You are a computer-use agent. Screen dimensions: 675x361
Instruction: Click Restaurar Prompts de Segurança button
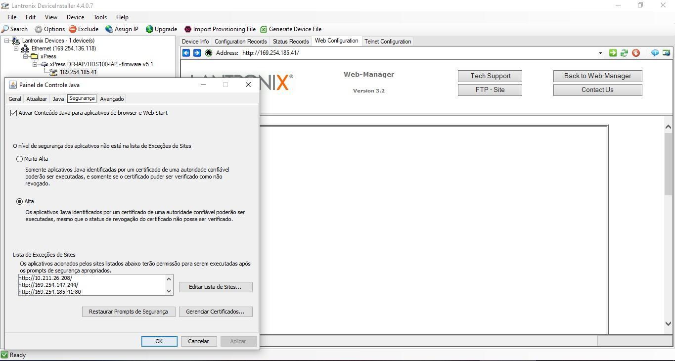(x=129, y=312)
